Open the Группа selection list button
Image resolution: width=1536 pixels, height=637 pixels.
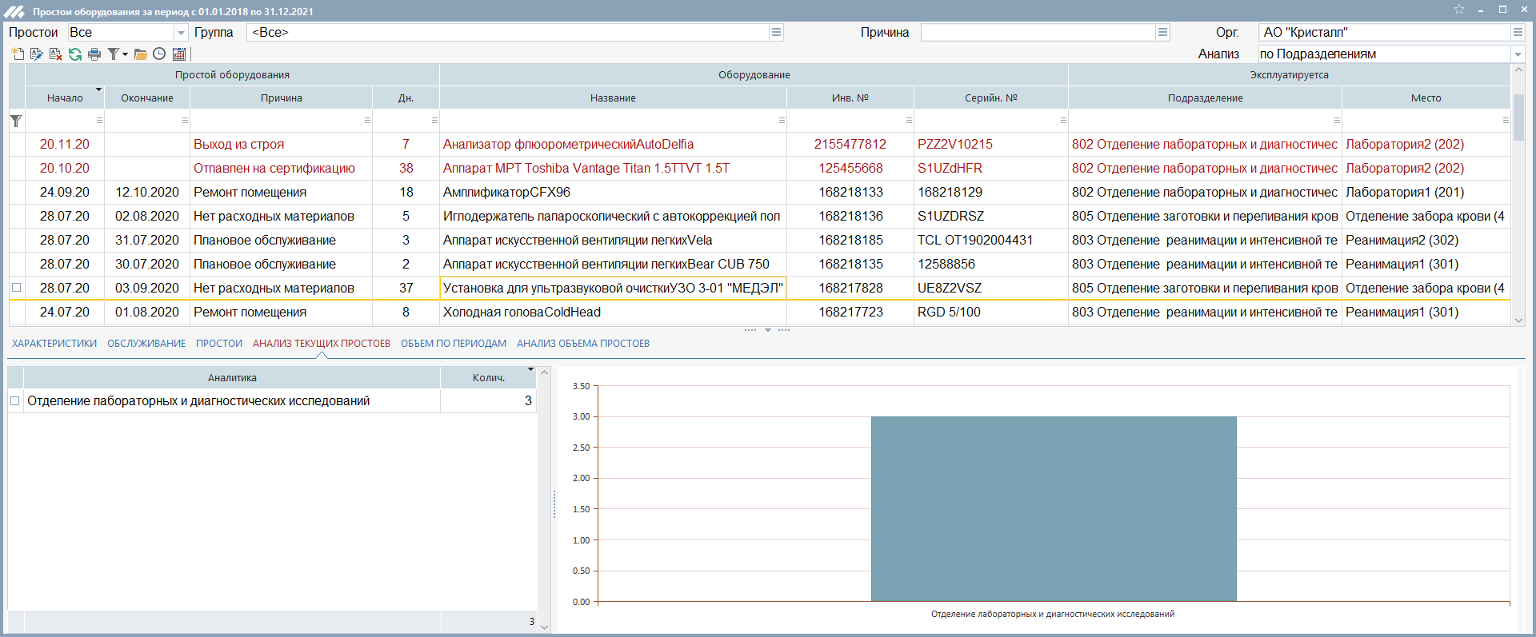pyautogui.click(x=776, y=32)
